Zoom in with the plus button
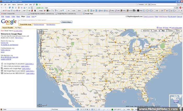This screenshot has width=183, height=111. [41, 38]
